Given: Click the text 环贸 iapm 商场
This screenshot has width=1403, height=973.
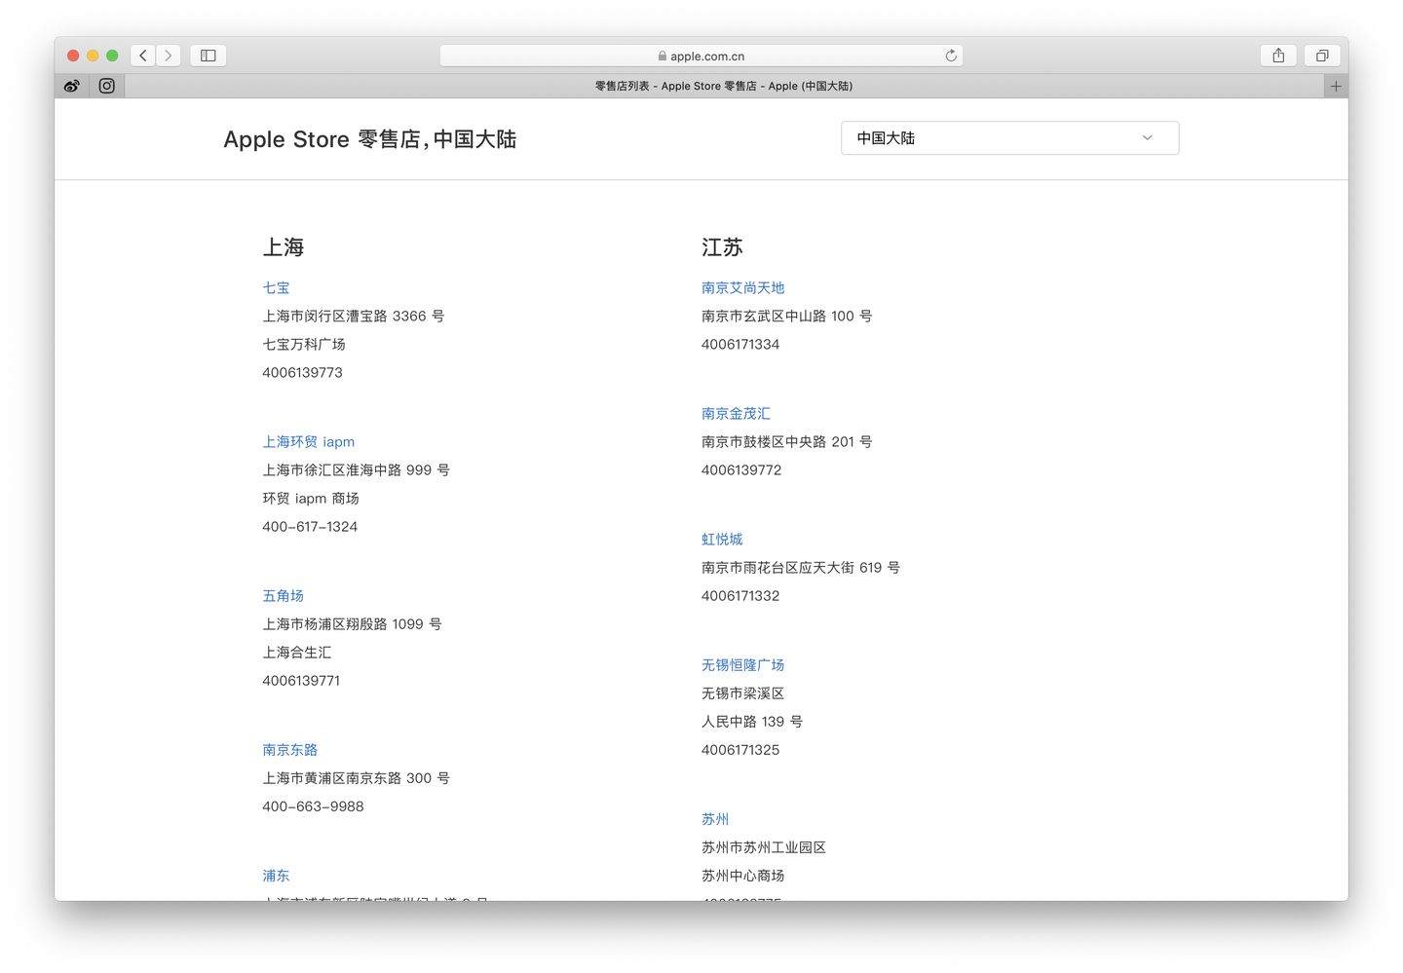Looking at the screenshot, I should click(311, 498).
